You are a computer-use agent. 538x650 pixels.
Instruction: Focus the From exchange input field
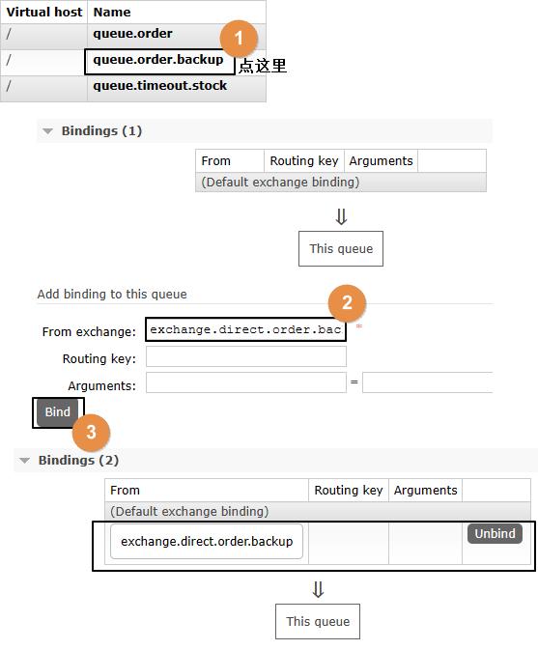click(x=245, y=329)
